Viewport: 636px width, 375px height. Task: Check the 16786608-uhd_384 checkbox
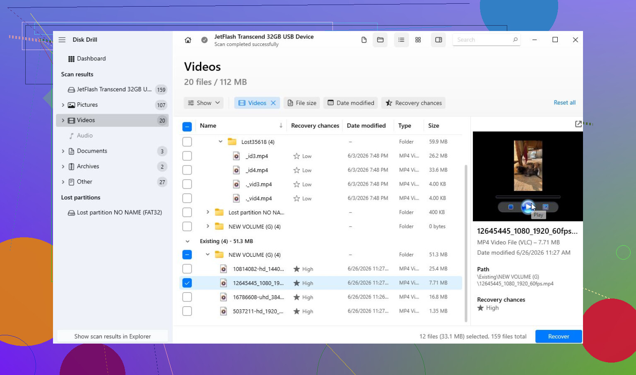coord(187,297)
